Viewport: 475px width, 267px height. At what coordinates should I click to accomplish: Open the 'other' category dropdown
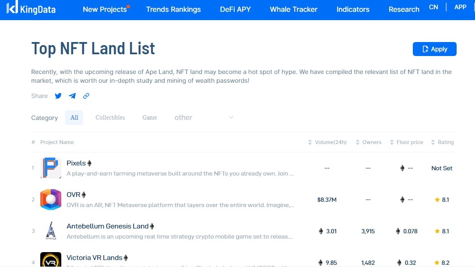(204, 117)
